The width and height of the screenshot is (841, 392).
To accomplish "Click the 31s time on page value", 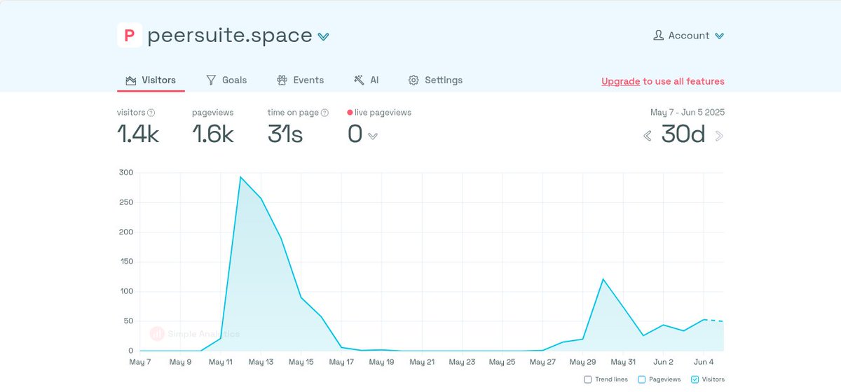I will (x=285, y=134).
